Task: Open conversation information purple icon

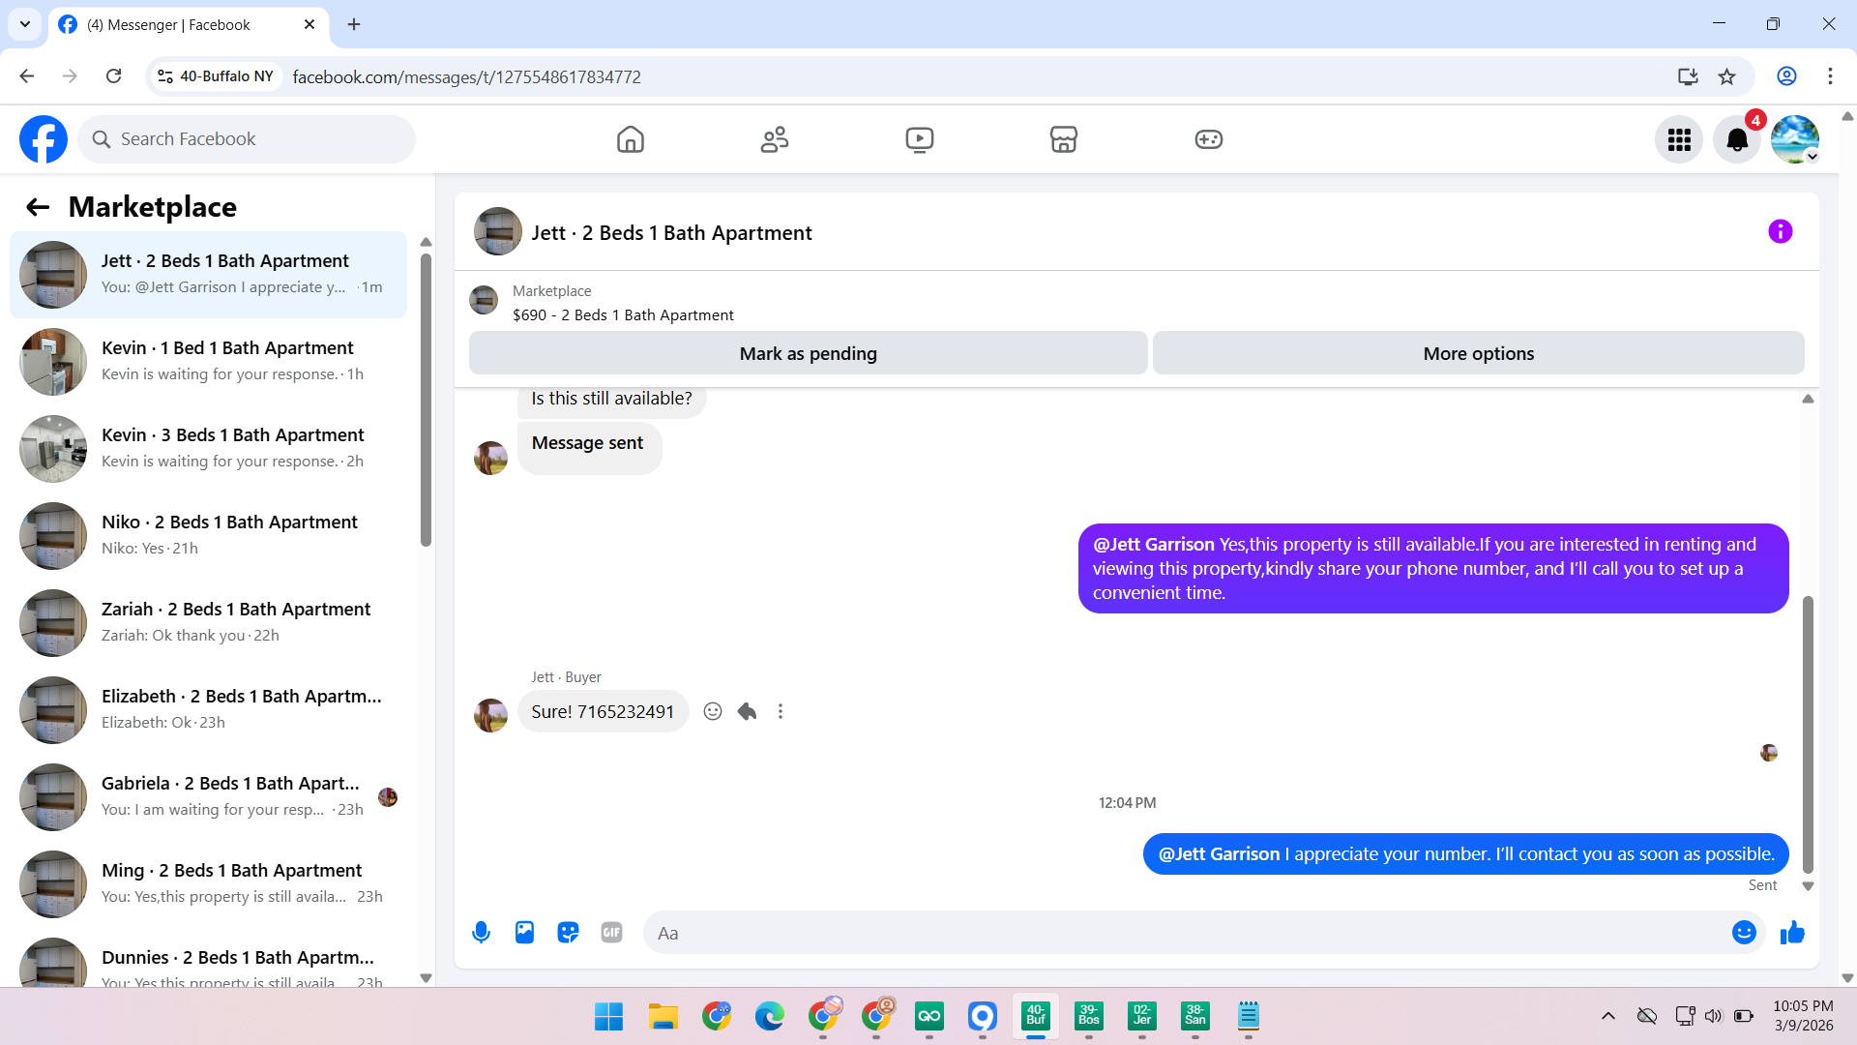Action: pos(1780,232)
